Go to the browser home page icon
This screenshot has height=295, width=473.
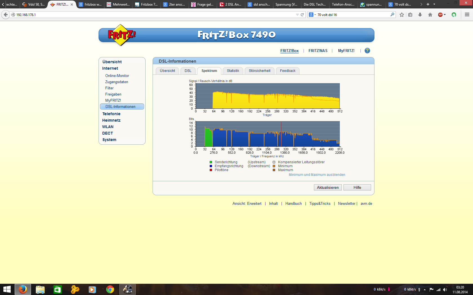430,15
